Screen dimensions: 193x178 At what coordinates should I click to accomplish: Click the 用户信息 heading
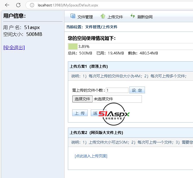pyautogui.click(x=14, y=16)
